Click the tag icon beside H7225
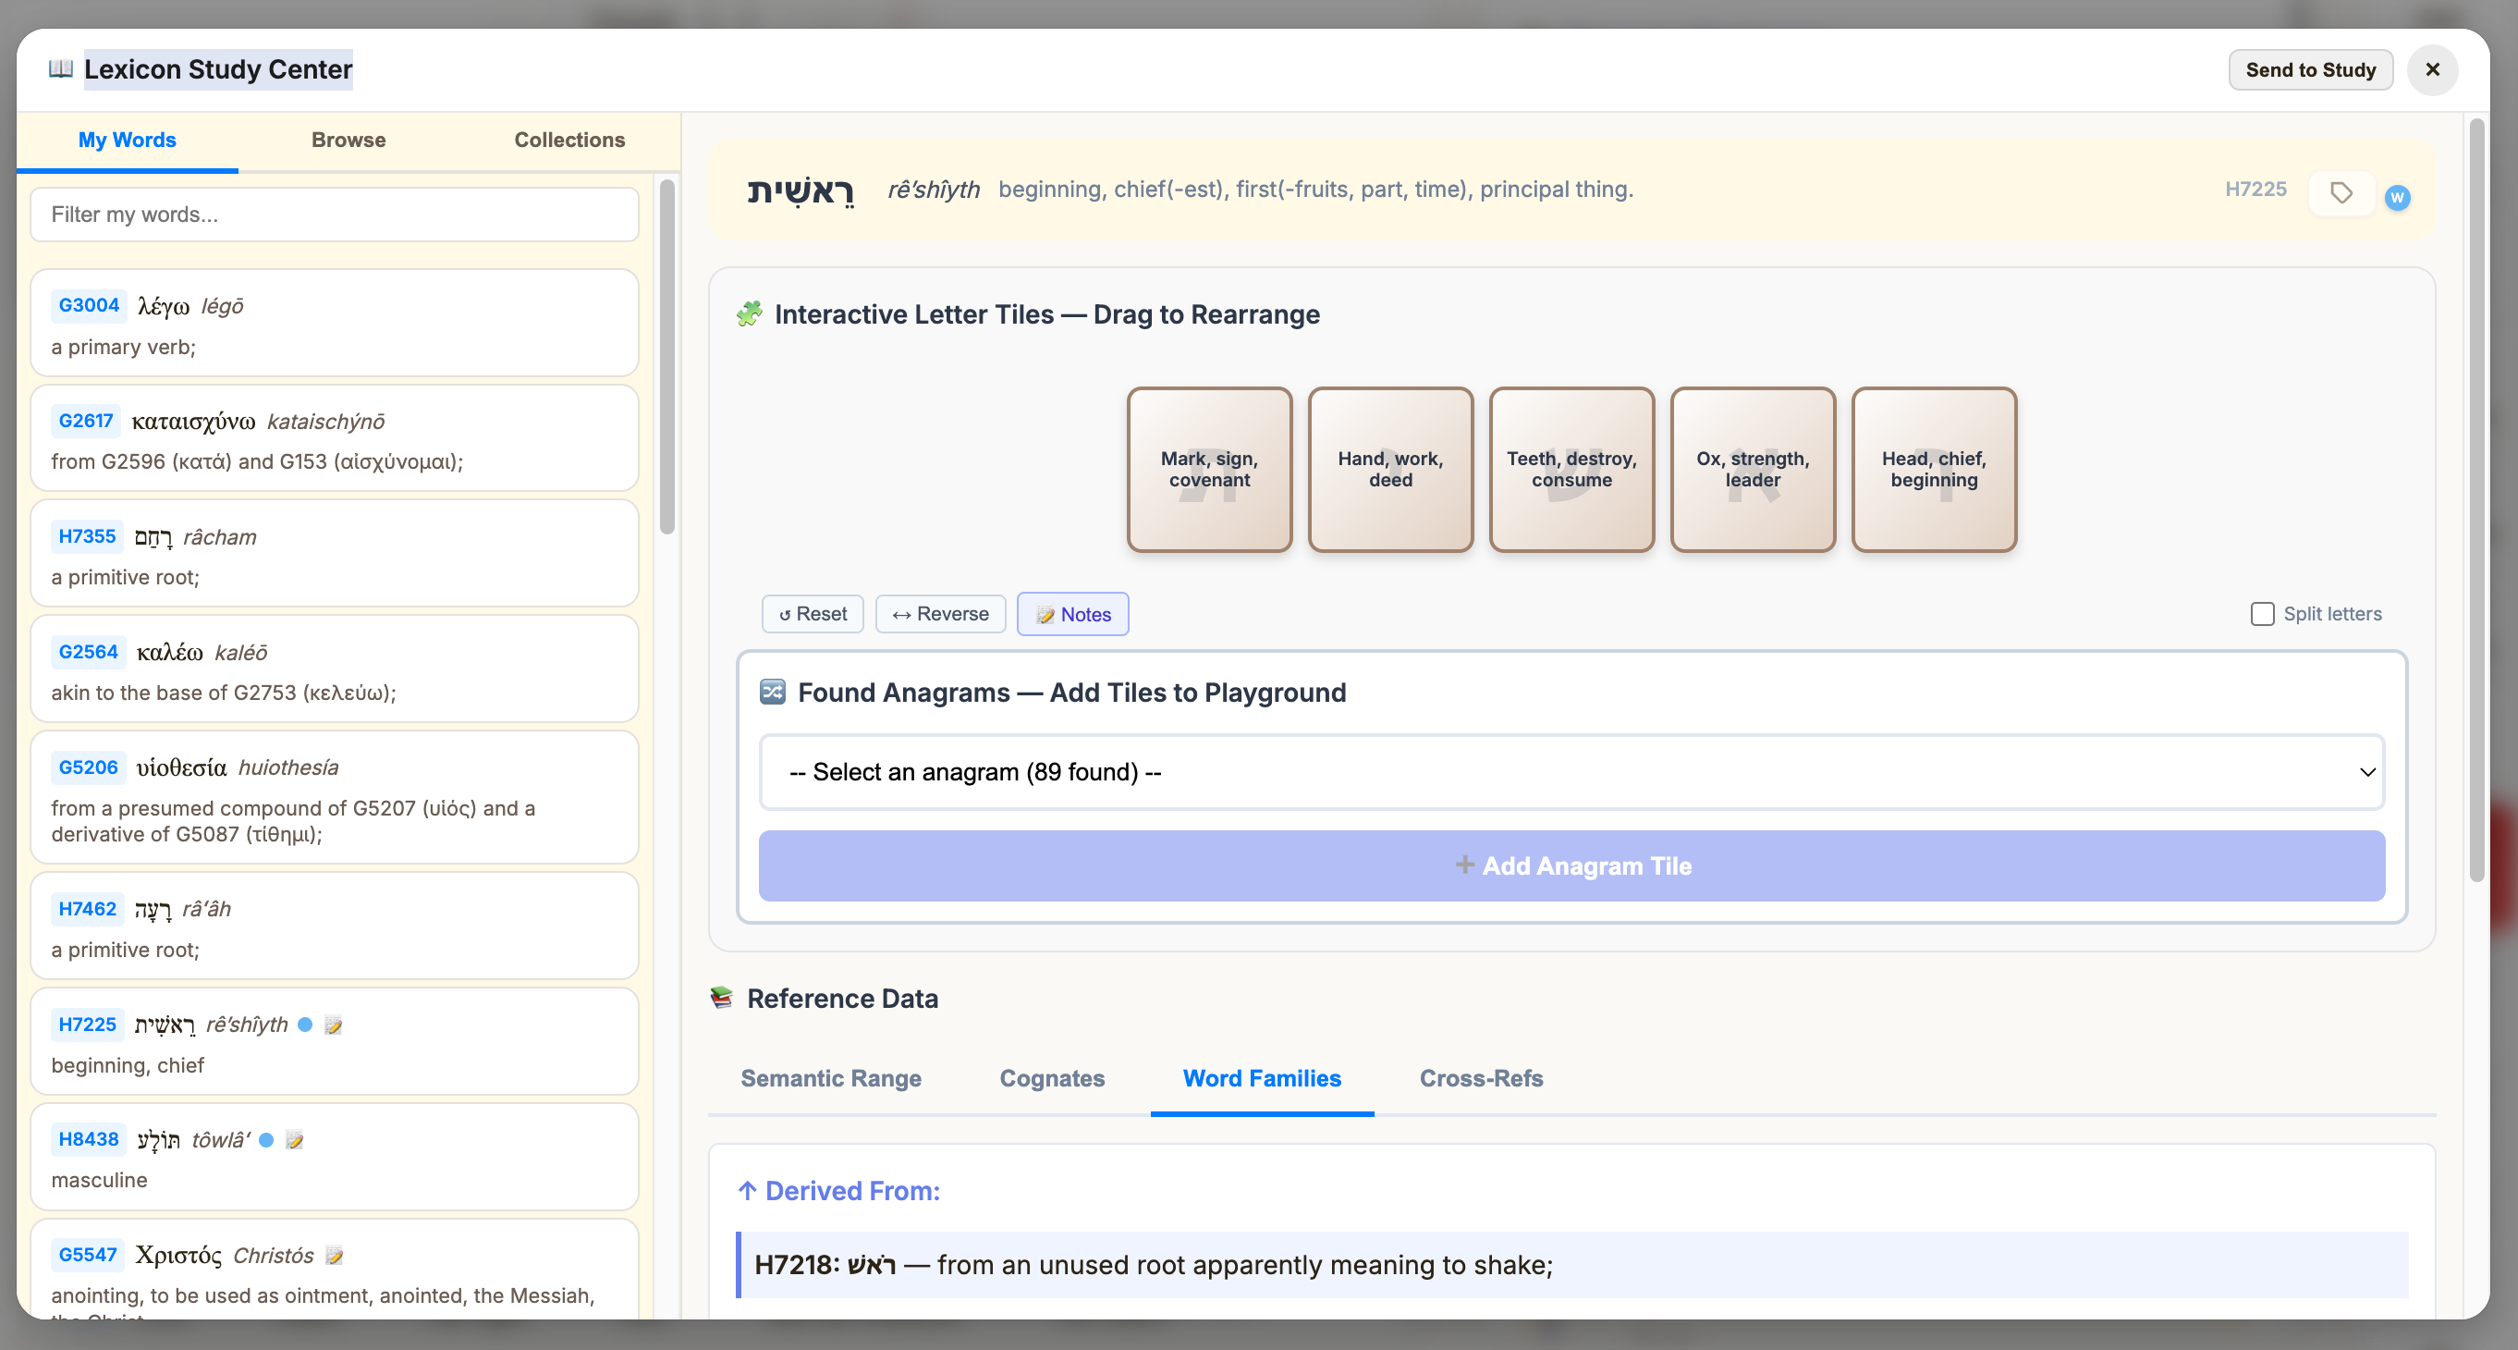The height and width of the screenshot is (1350, 2518). [x=2341, y=192]
